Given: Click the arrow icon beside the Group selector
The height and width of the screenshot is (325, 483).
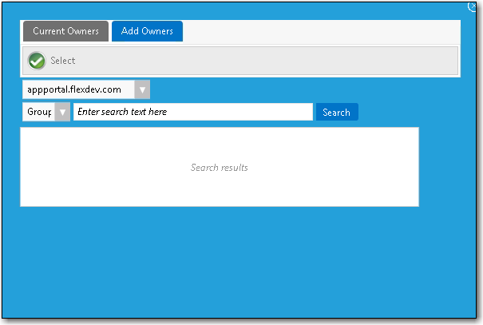Looking at the screenshot, I should [x=62, y=113].
